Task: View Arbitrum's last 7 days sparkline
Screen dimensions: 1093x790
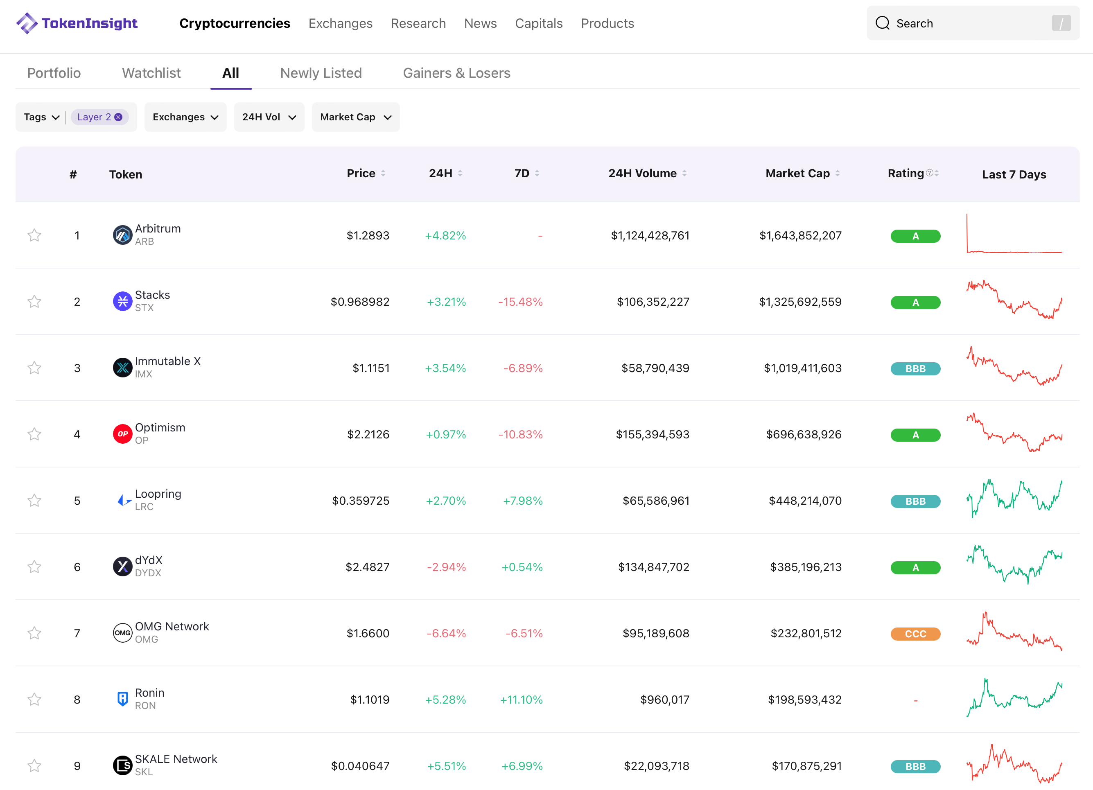Action: pos(1014,233)
